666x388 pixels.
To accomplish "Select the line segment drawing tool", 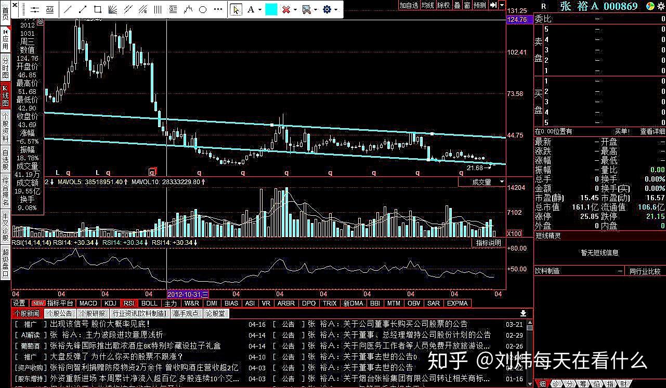I will [x=83, y=9].
